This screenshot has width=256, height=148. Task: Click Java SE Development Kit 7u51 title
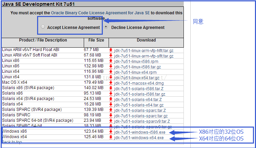(x=38, y=4)
